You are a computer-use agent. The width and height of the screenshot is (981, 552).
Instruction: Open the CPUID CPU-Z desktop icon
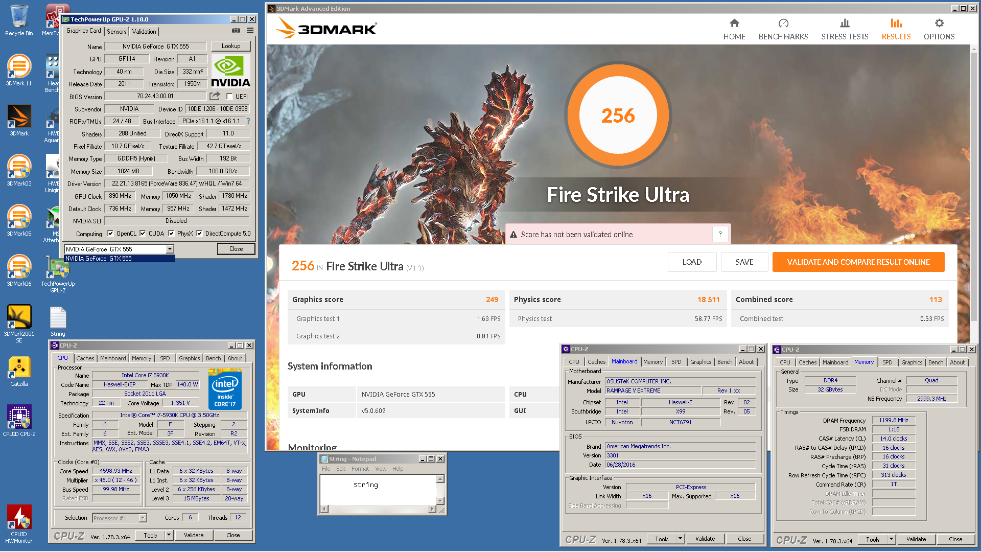pyautogui.click(x=19, y=421)
